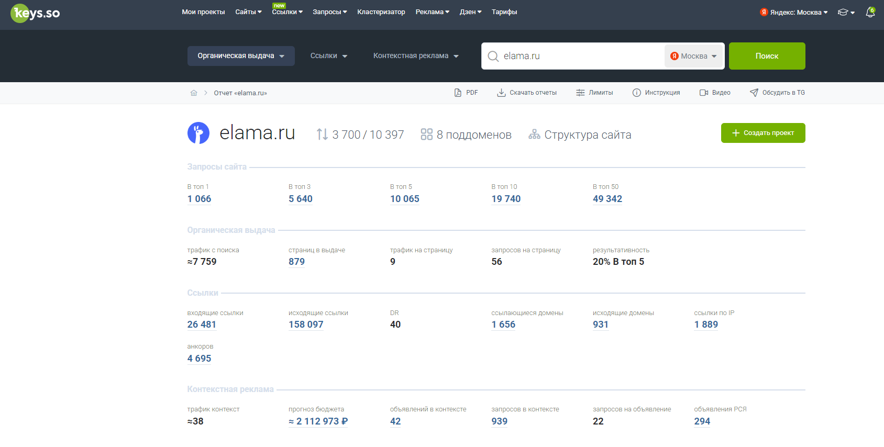The height and width of the screenshot is (447, 884).
Task: Open the Яндекс: Москва region dropdown
Action: pyautogui.click(x=794, y=12)
